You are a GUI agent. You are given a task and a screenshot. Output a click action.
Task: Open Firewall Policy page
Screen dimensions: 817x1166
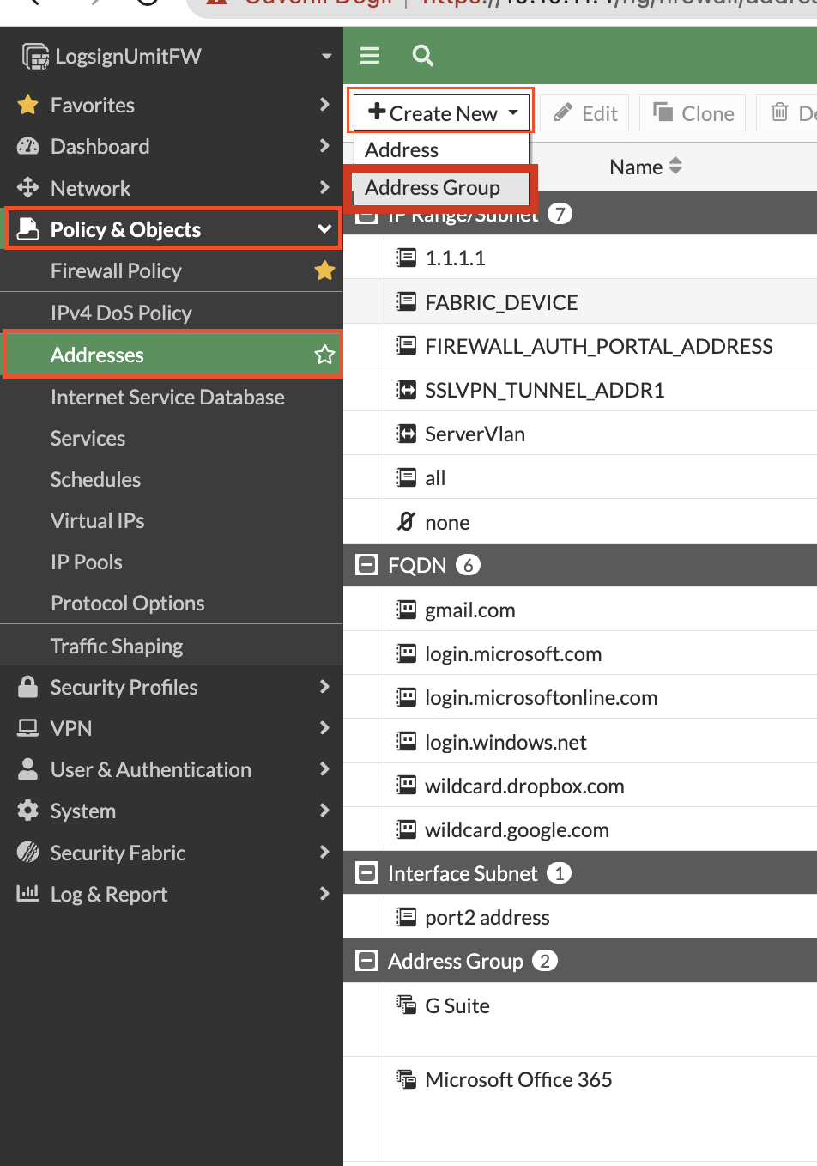(x=116, y=271)
